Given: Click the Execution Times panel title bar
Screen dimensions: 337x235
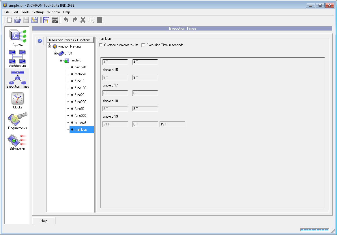Looking at the screenshot, I should 182,29.
